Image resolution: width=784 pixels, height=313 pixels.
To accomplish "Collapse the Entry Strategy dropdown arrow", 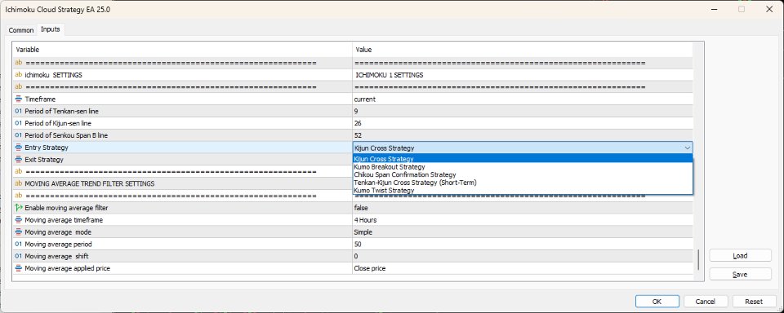I will [x=688, y=148].
